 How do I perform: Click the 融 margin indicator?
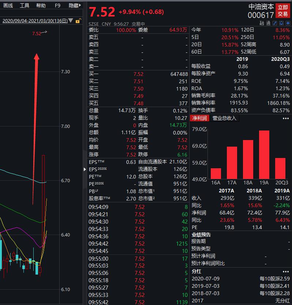coord(262,23)
